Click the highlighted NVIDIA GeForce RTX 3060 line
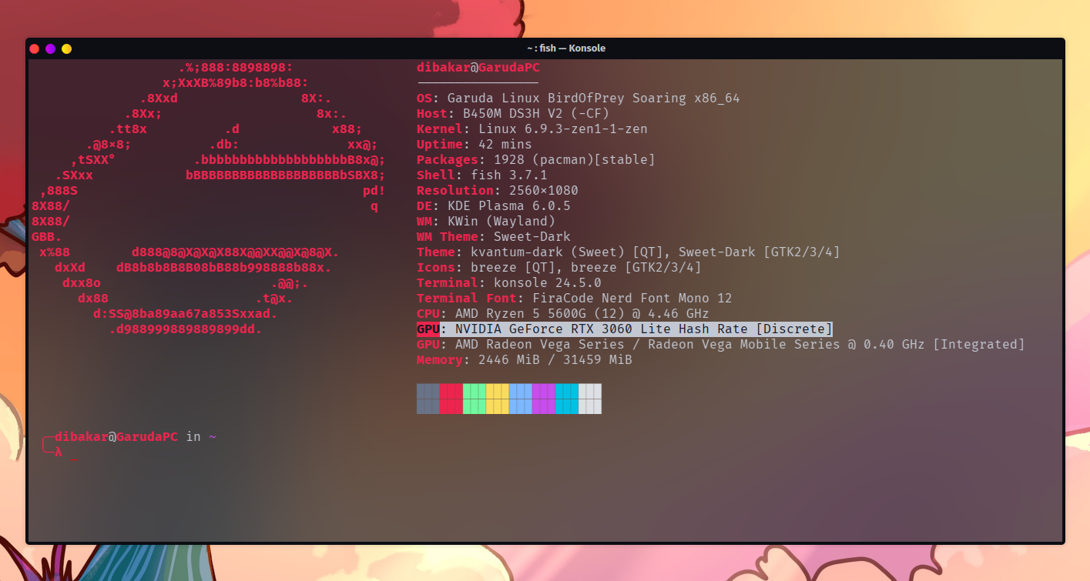 click(625, 329)
